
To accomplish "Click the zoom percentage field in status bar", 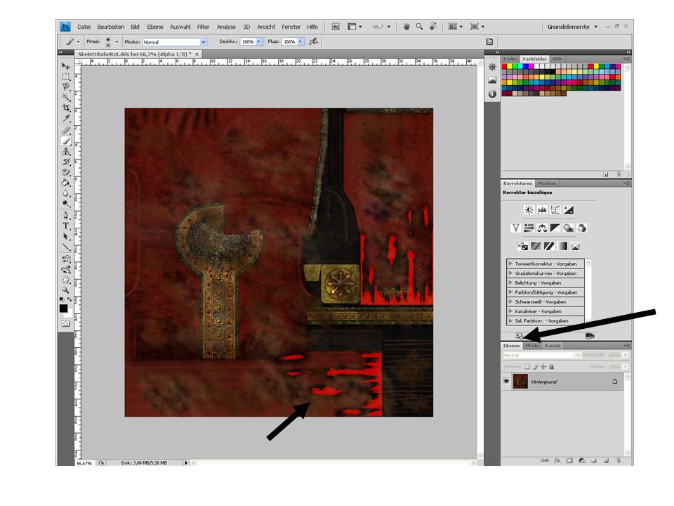I will click(x=85, y=463).
